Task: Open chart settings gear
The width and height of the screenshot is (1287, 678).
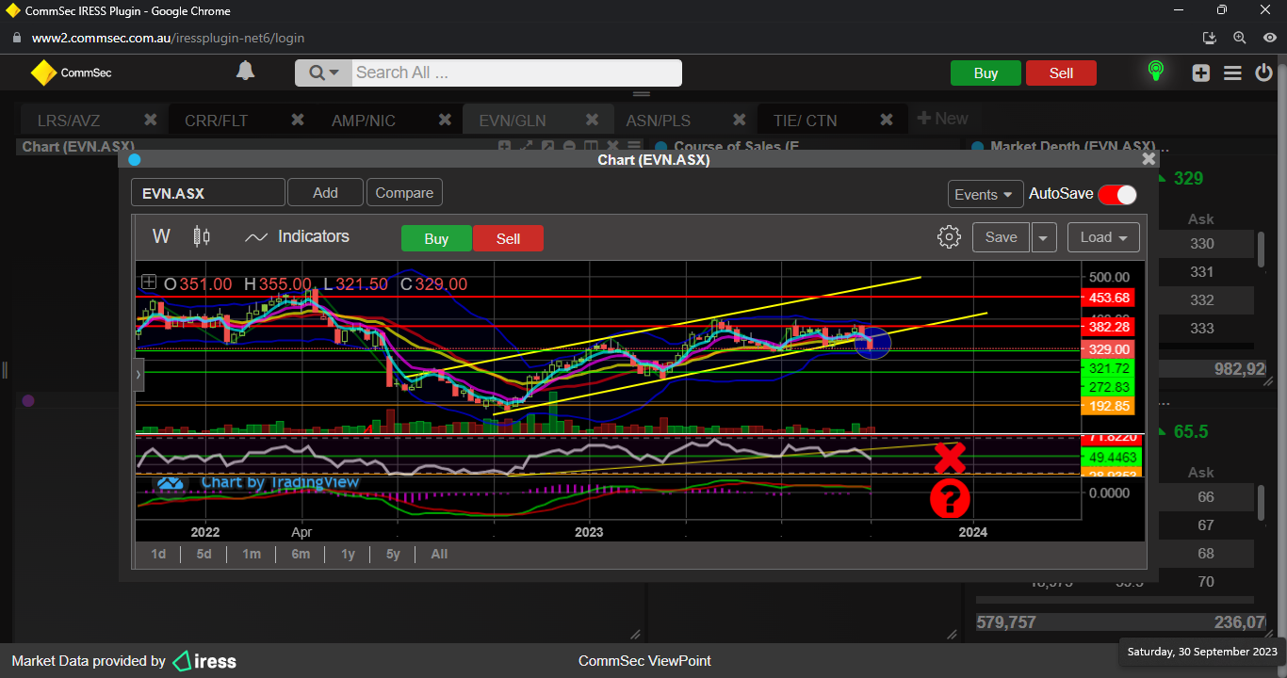Action: (949, 237)
